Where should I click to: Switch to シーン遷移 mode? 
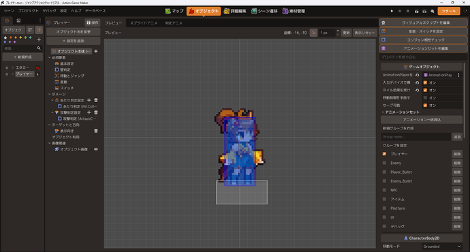(x=264, y=11)
